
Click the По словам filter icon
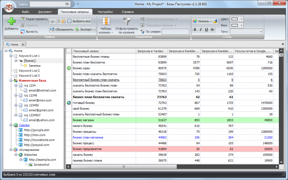[142, 32]
